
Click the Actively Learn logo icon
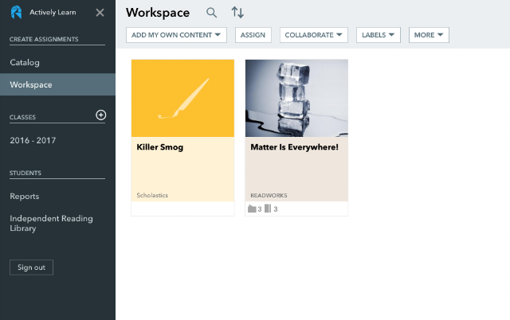pyautogui.click(x=16, y=13)
